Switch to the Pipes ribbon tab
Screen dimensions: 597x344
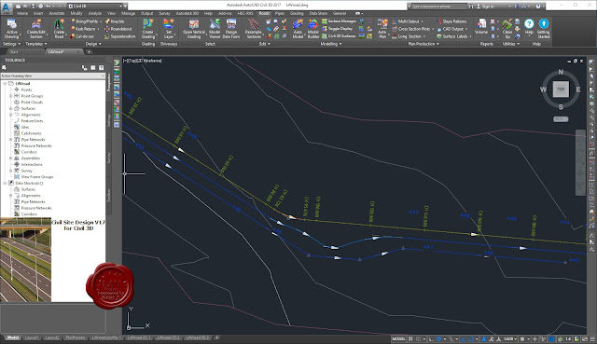[x=280, y=13]
